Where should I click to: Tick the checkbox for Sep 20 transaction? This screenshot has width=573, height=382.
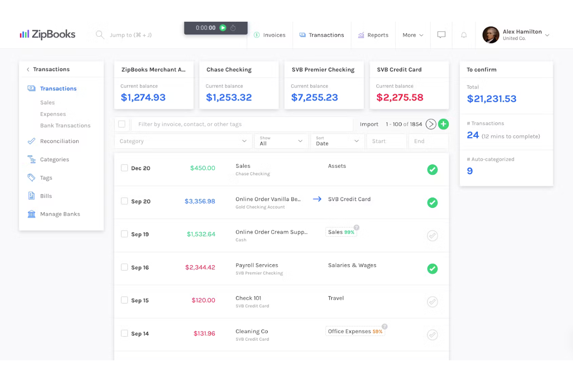(x=124, y=201)
